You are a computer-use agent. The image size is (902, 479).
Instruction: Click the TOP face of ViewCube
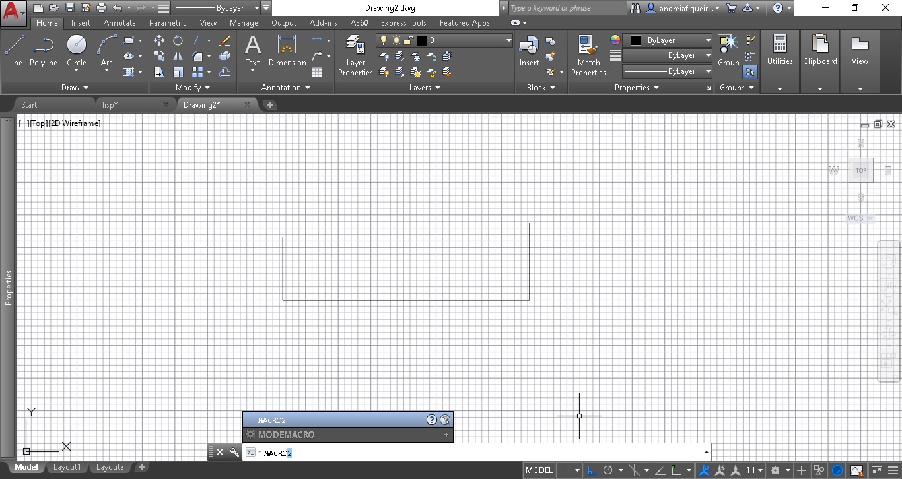click(x=861, y=170)
